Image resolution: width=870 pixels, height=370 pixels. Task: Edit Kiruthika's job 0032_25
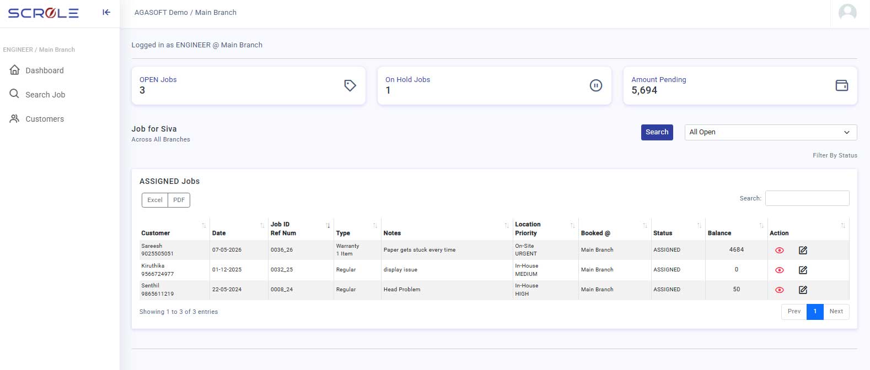point(803,270)
